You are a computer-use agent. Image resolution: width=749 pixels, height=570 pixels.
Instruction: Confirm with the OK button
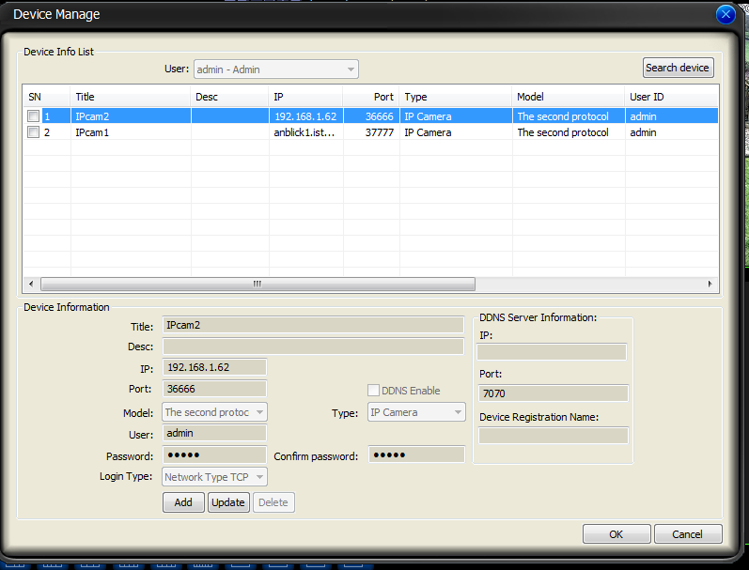pyautogui.click(x=616, y=533)
